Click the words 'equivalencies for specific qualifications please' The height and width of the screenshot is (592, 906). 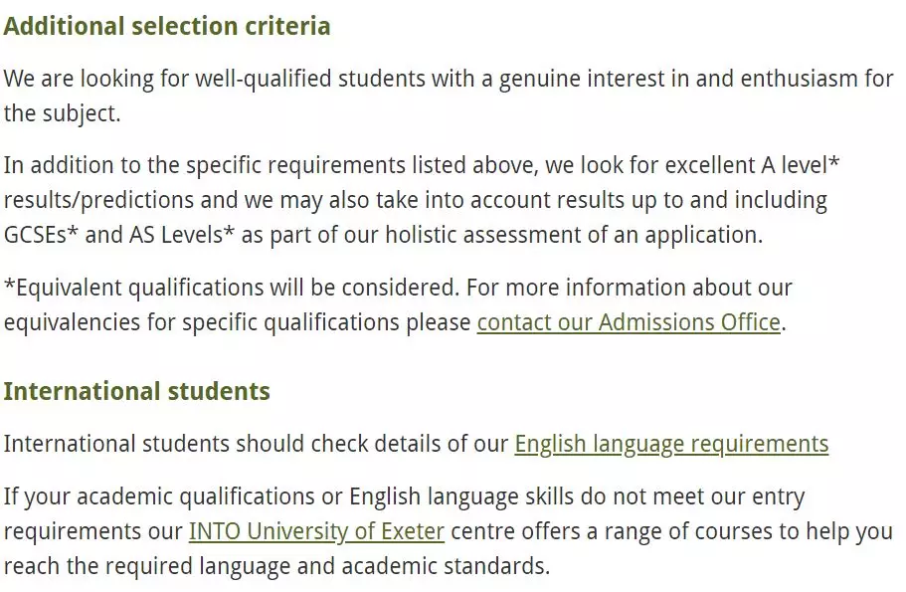(x=238, y=322)
